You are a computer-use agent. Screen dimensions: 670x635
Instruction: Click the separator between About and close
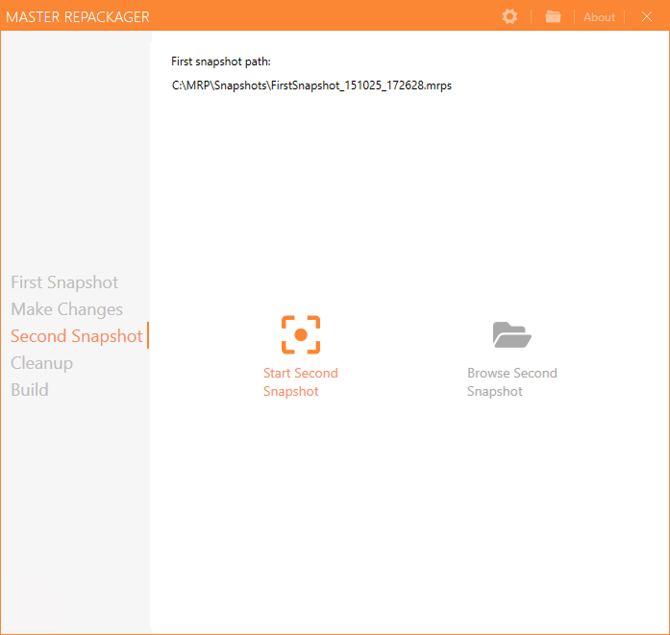pyautogui.click(x=625, y=17)
